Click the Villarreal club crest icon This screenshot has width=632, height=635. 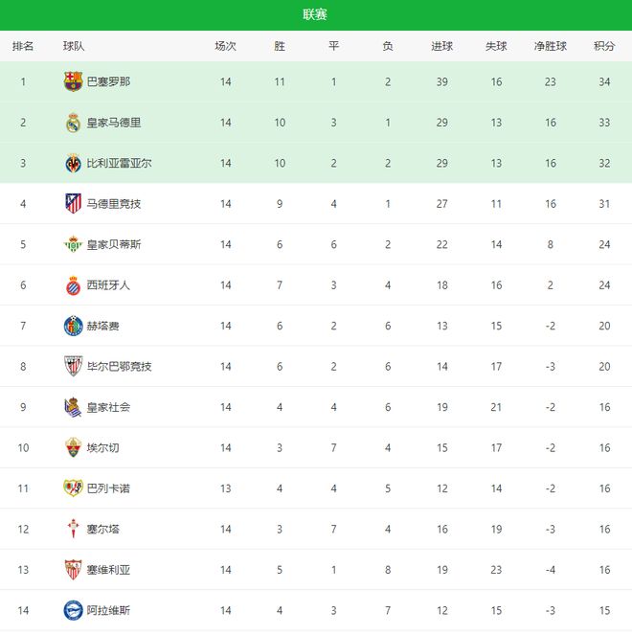tap(73, 163)
